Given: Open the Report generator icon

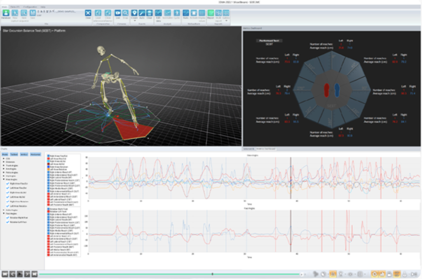Looking at the screenshot, I should coord(210,14).
